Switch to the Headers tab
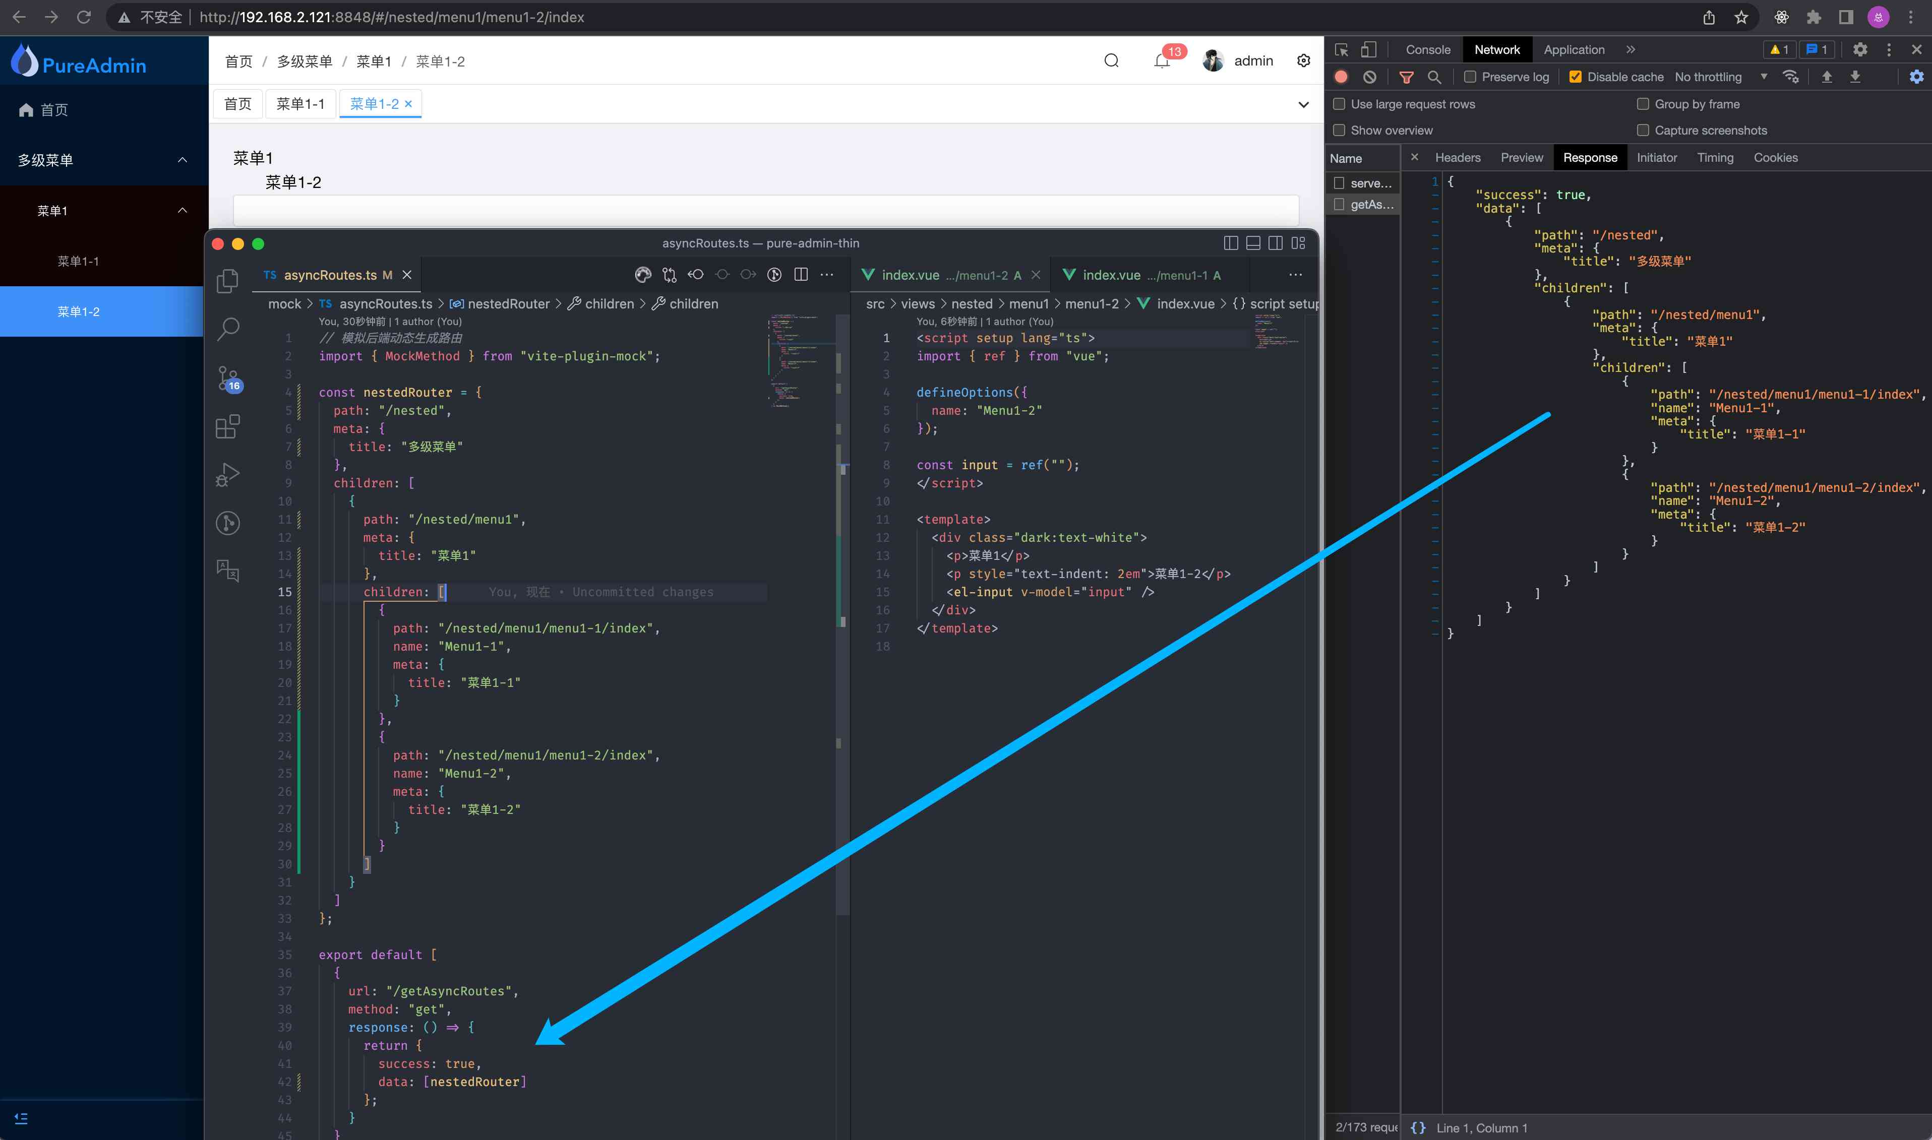Viewport: 1932px width, 1140px height. 1457,157
